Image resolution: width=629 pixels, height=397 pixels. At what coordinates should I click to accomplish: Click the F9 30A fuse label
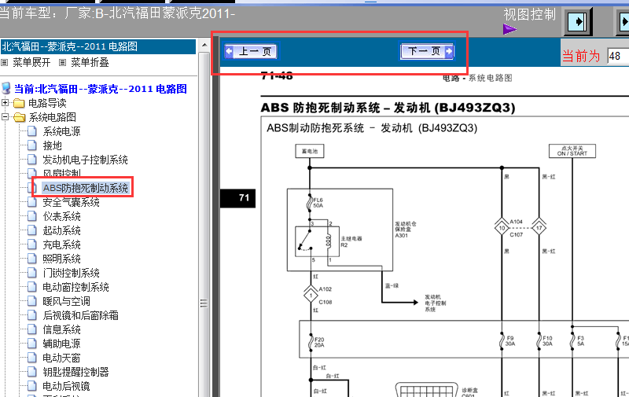pyautogui.click(x=509, y=341)
